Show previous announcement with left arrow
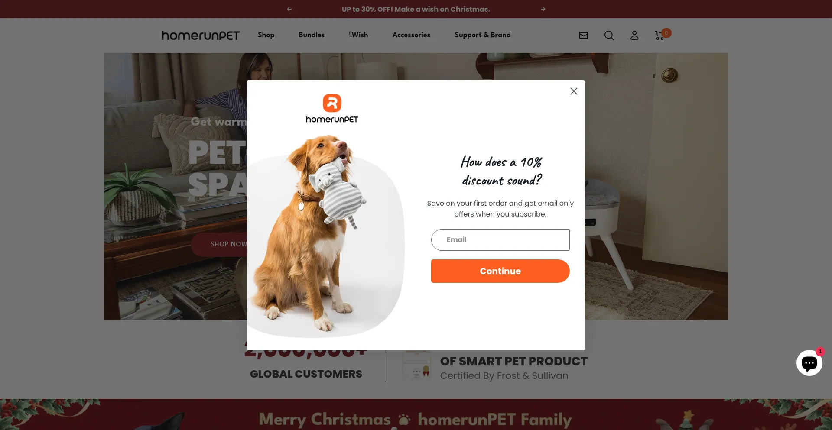 (x=289, y=9)
